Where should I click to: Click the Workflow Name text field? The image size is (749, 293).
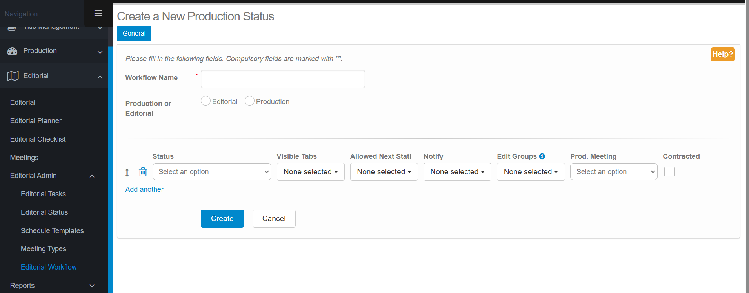coord(283,79)
